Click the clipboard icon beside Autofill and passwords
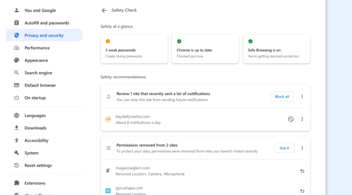 [x=16, y=23]
